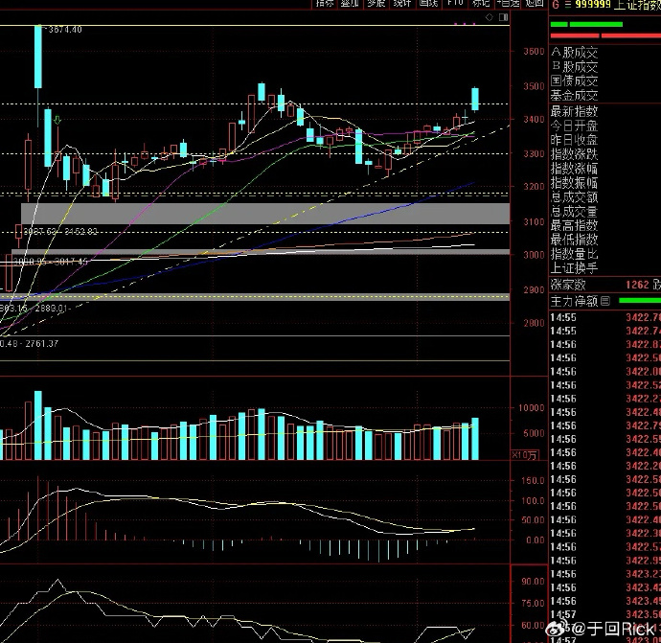Click the G icon before code 999999
Image resolution: width=661 pixels, height=643 pixels.
pos(555,5)
